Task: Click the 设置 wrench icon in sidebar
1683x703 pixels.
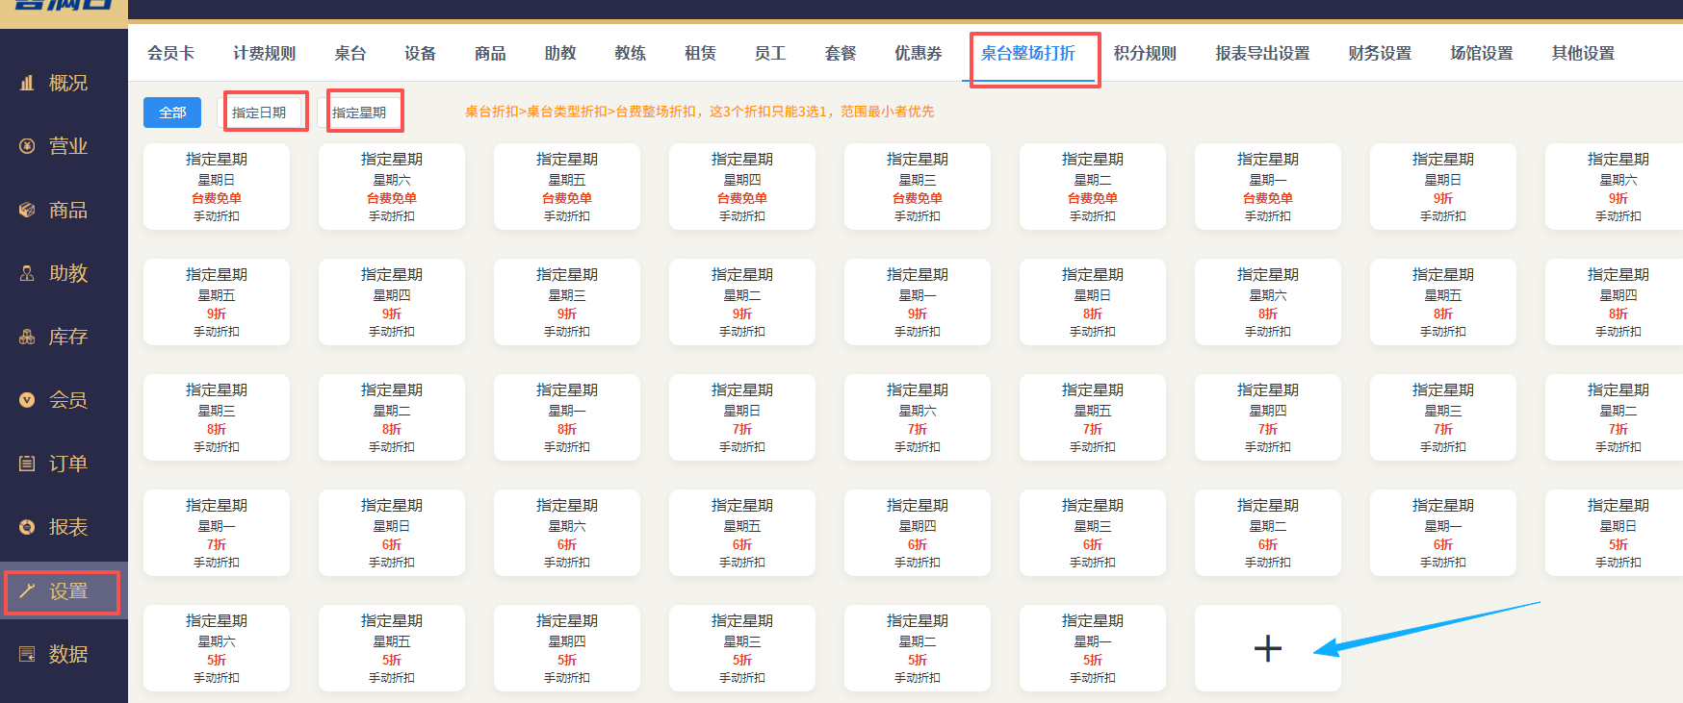Action: tap(27, 591)
